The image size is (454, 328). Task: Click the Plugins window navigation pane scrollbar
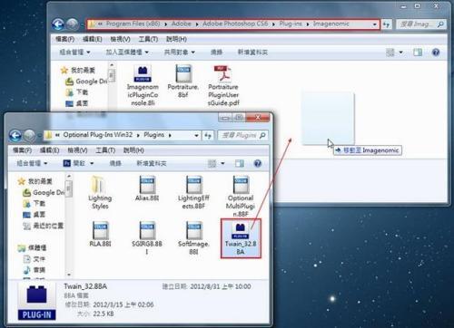pos(69,226)
